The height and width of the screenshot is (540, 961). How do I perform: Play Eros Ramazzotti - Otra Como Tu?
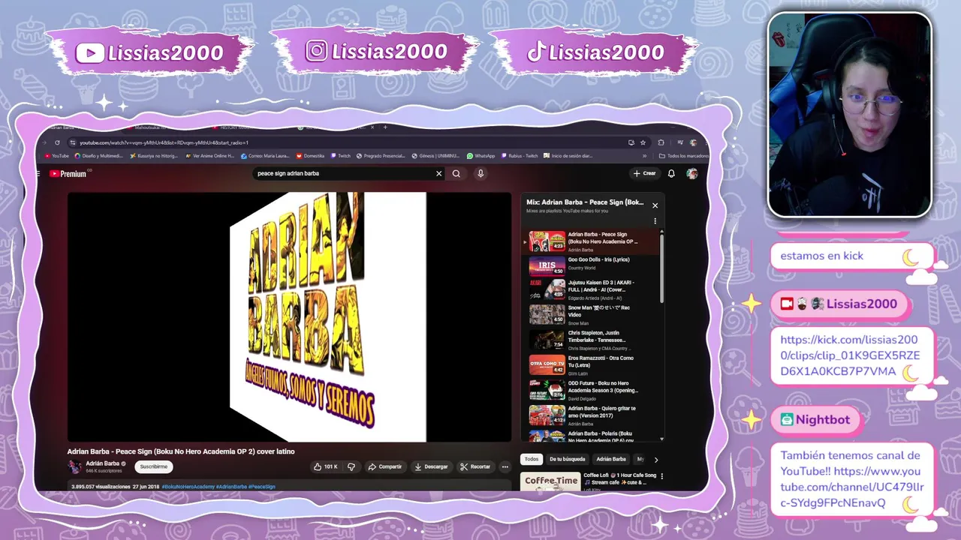592,365
